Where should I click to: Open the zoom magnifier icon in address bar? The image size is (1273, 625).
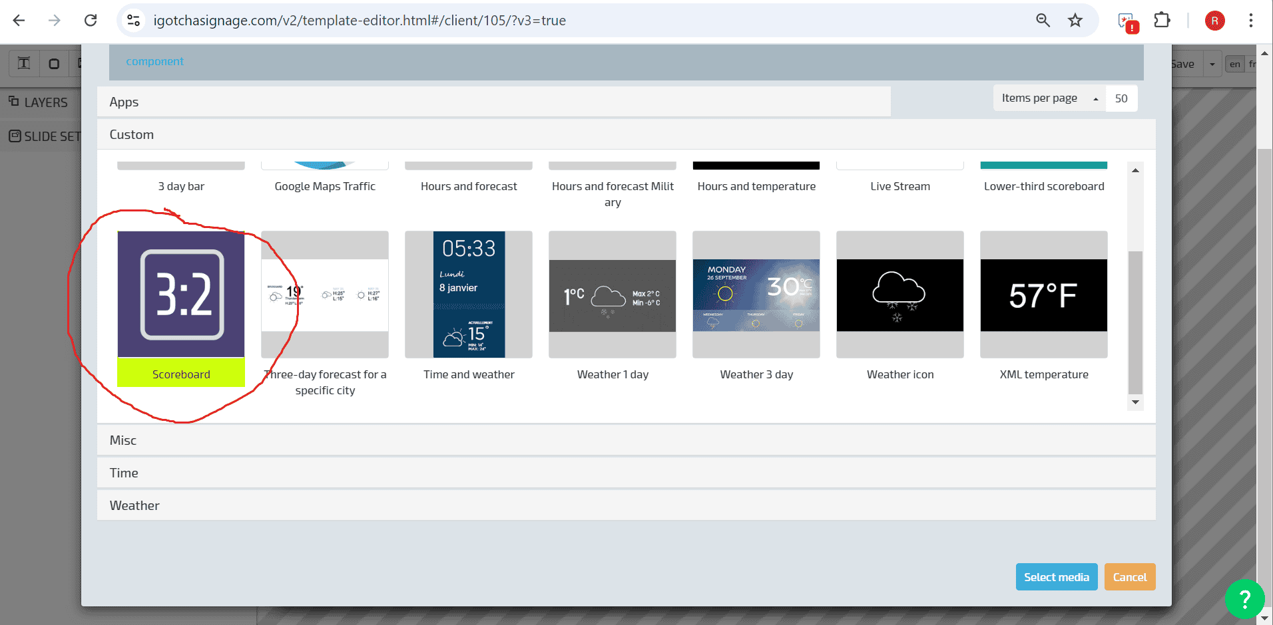pos(1043,21)
